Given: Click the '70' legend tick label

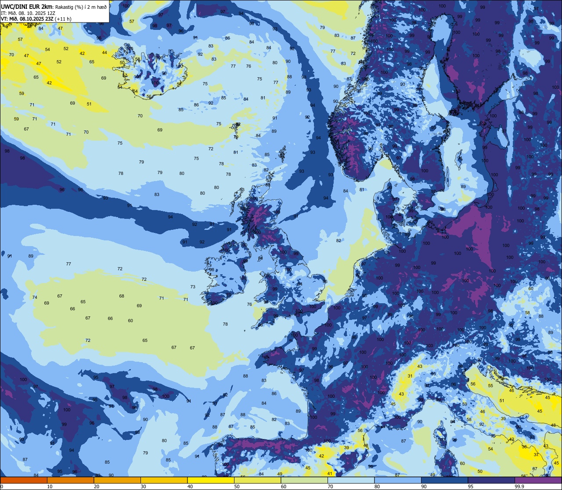Looking at the screenshot, I should click(330, 486).
